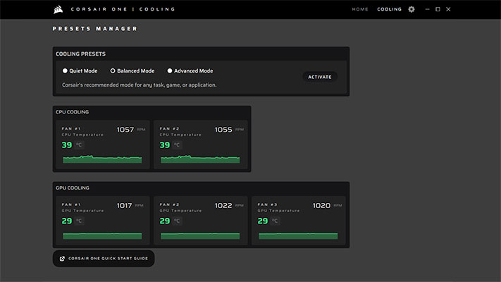Go to the Home tab

pyautogui.click(x=360, y=10)
